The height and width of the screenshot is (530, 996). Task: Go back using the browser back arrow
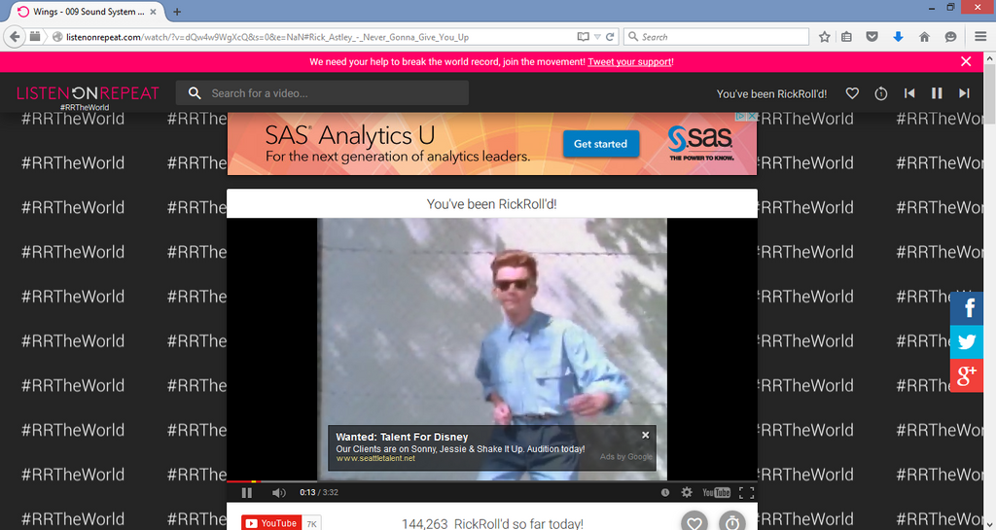(x=17, y=37)
